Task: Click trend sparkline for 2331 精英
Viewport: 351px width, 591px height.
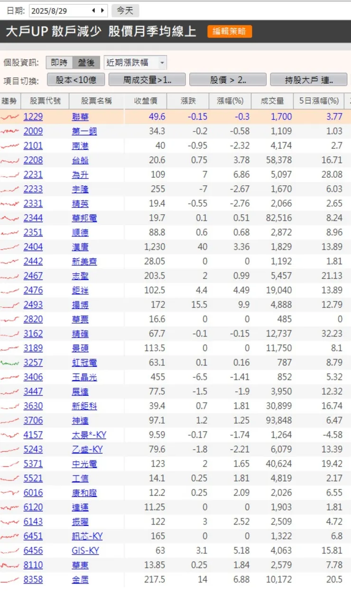Action: coord(10,203)
